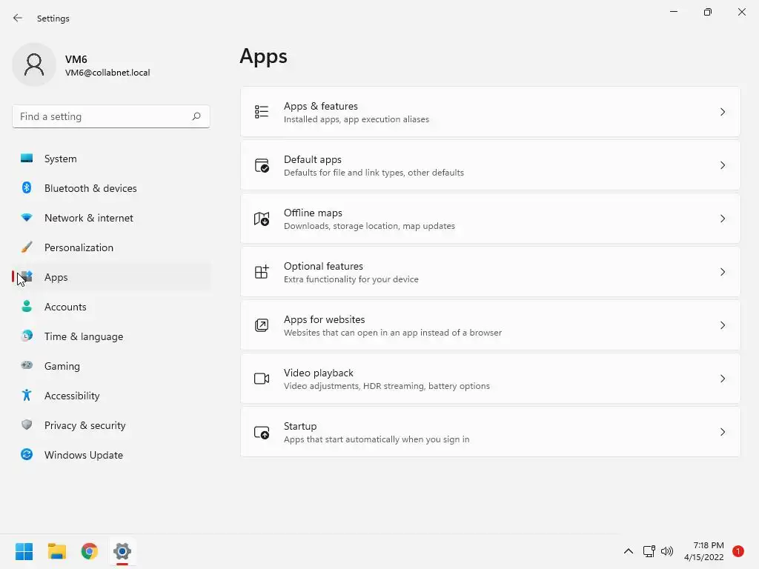Select System in the sidebar
The height and width of the screenshot is (569, 759).
[x=61, y=159]
